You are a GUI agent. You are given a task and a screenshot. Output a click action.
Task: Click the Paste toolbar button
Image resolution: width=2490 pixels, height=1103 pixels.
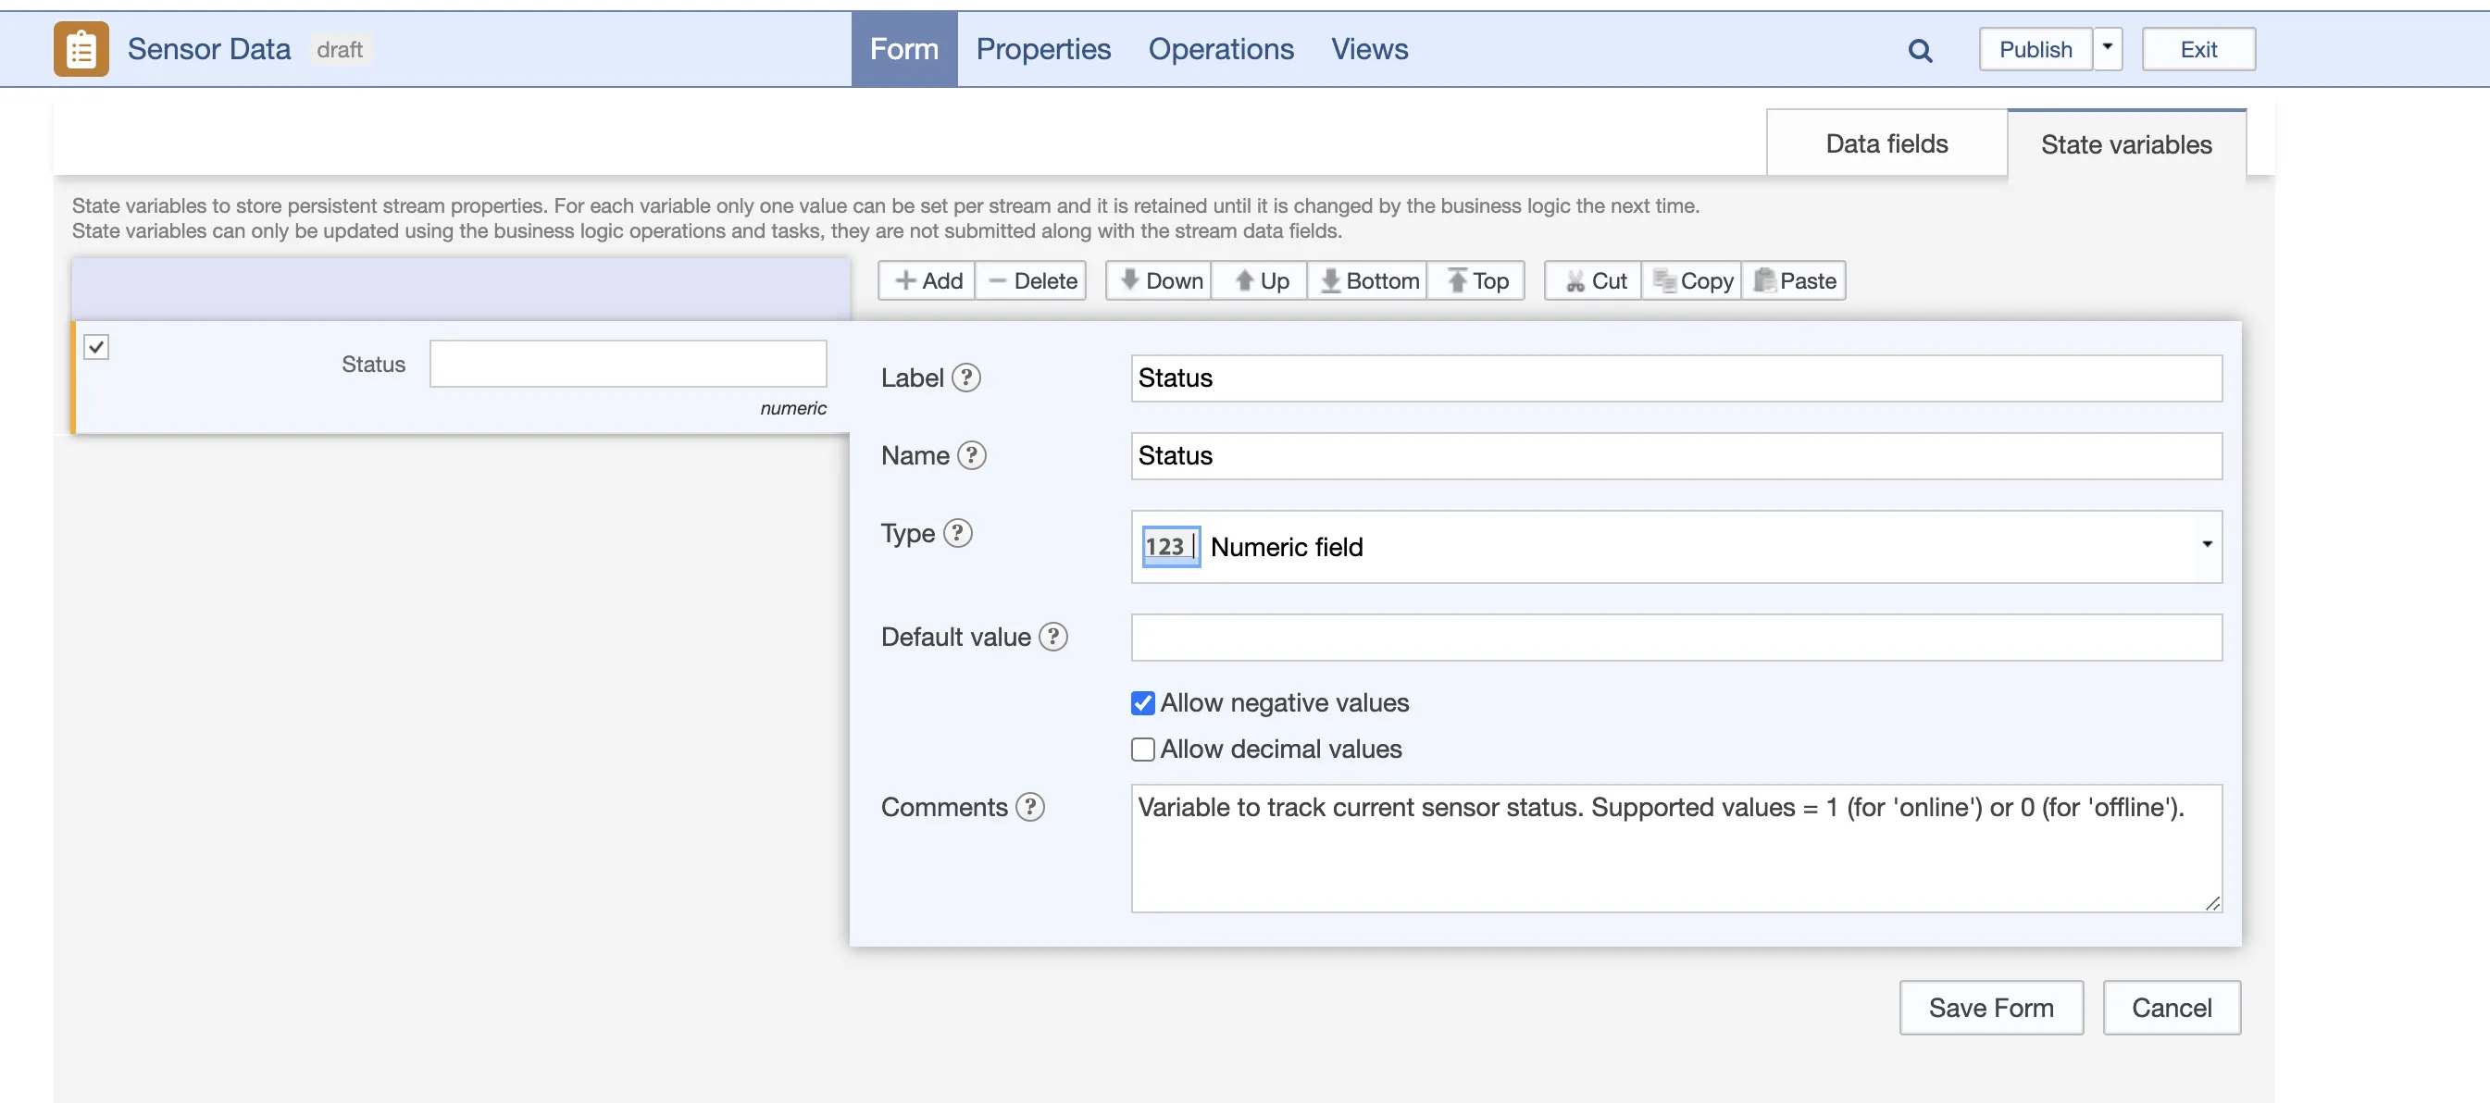[1794, 281]
